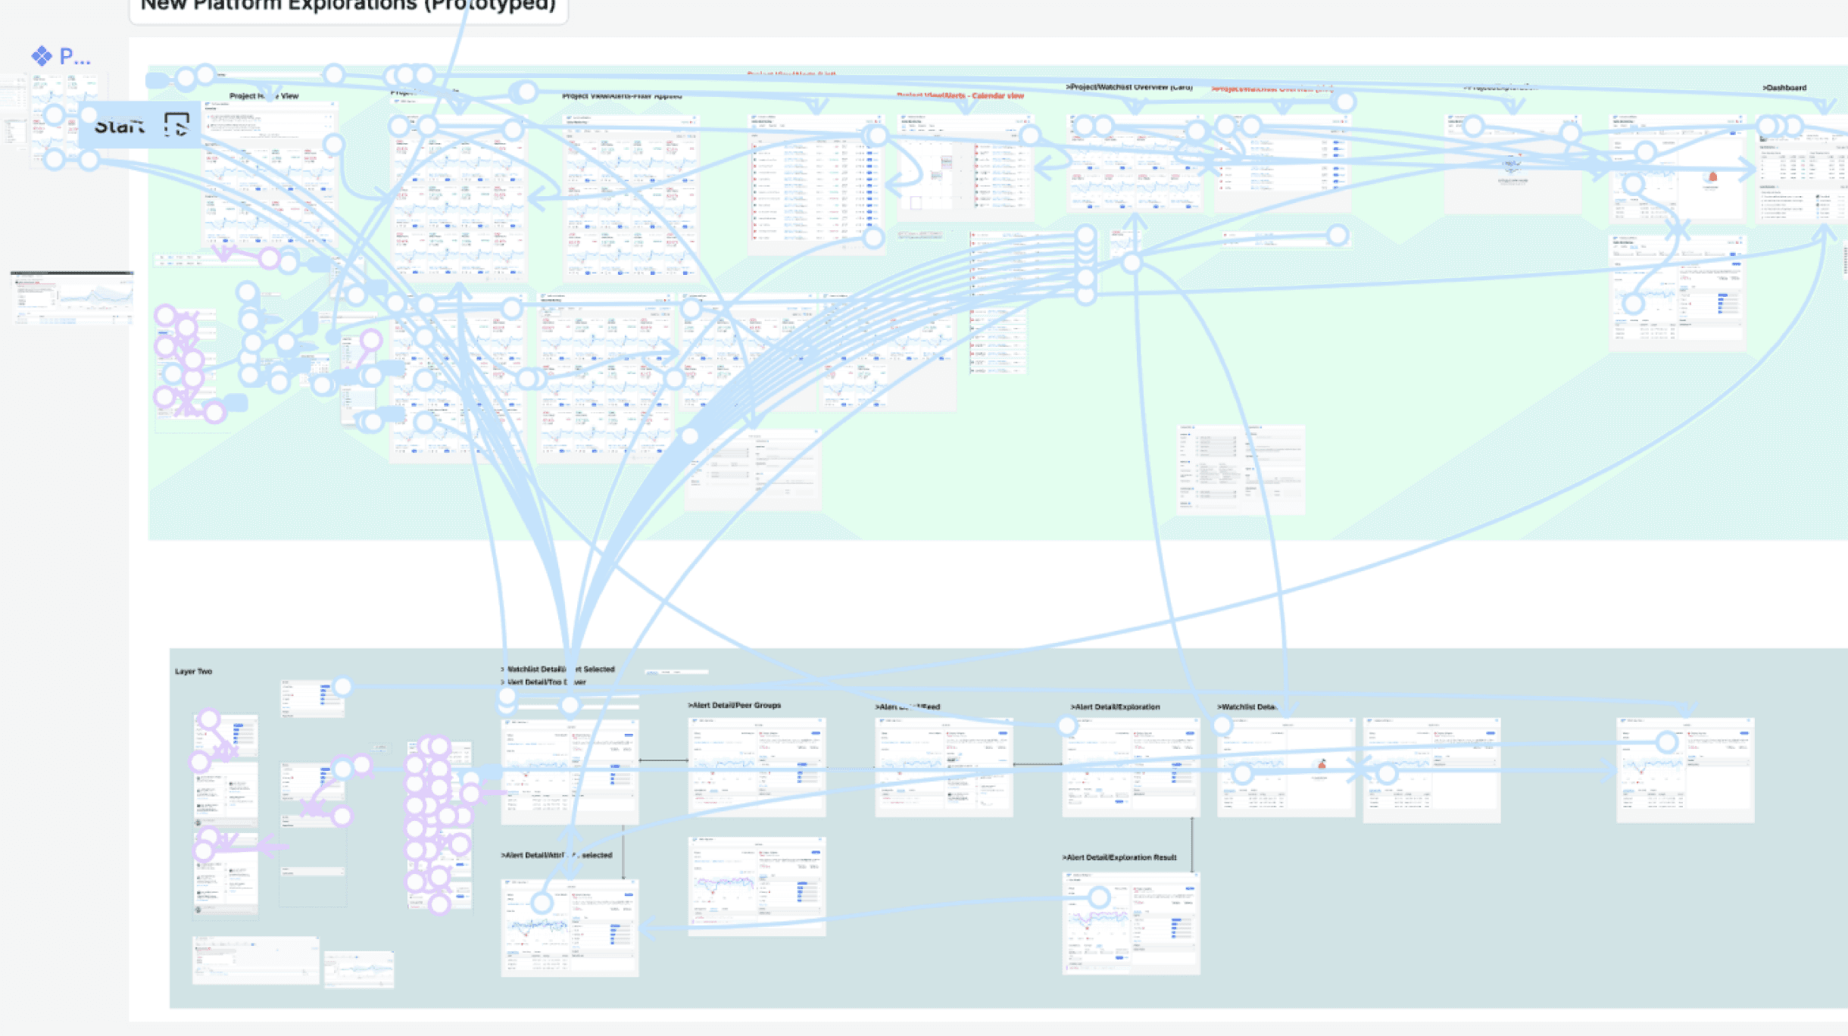The width and height of the screenshot is (1848, 1036).
Task: Select the dark-header thumbnail outside the section
Action: click(72, 297)
